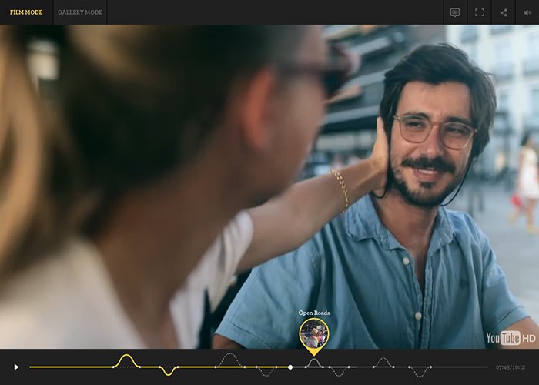
Task: Select the dashed upward bump before playhead
Action: [x=230, y=360]
